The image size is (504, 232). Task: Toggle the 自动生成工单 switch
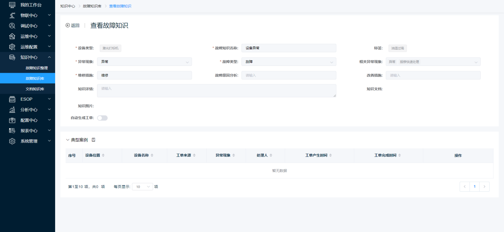click(102, 118)
